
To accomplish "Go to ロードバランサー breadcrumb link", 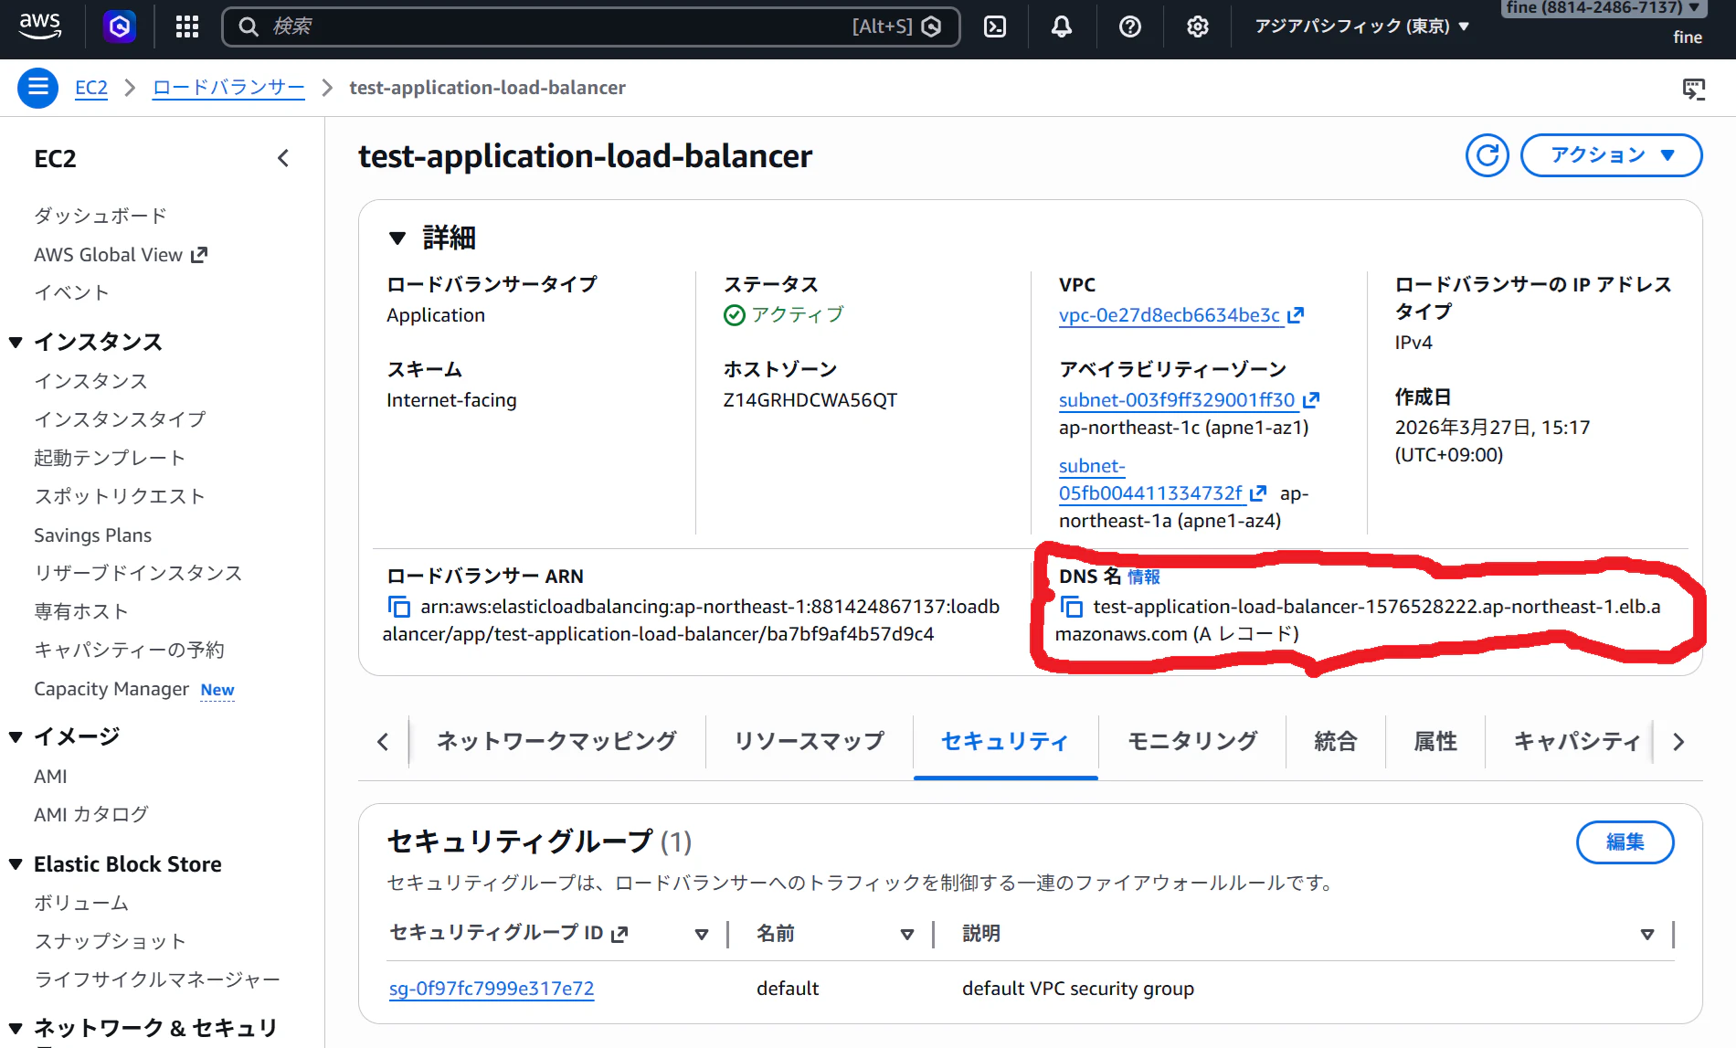I will pos(228,88).
